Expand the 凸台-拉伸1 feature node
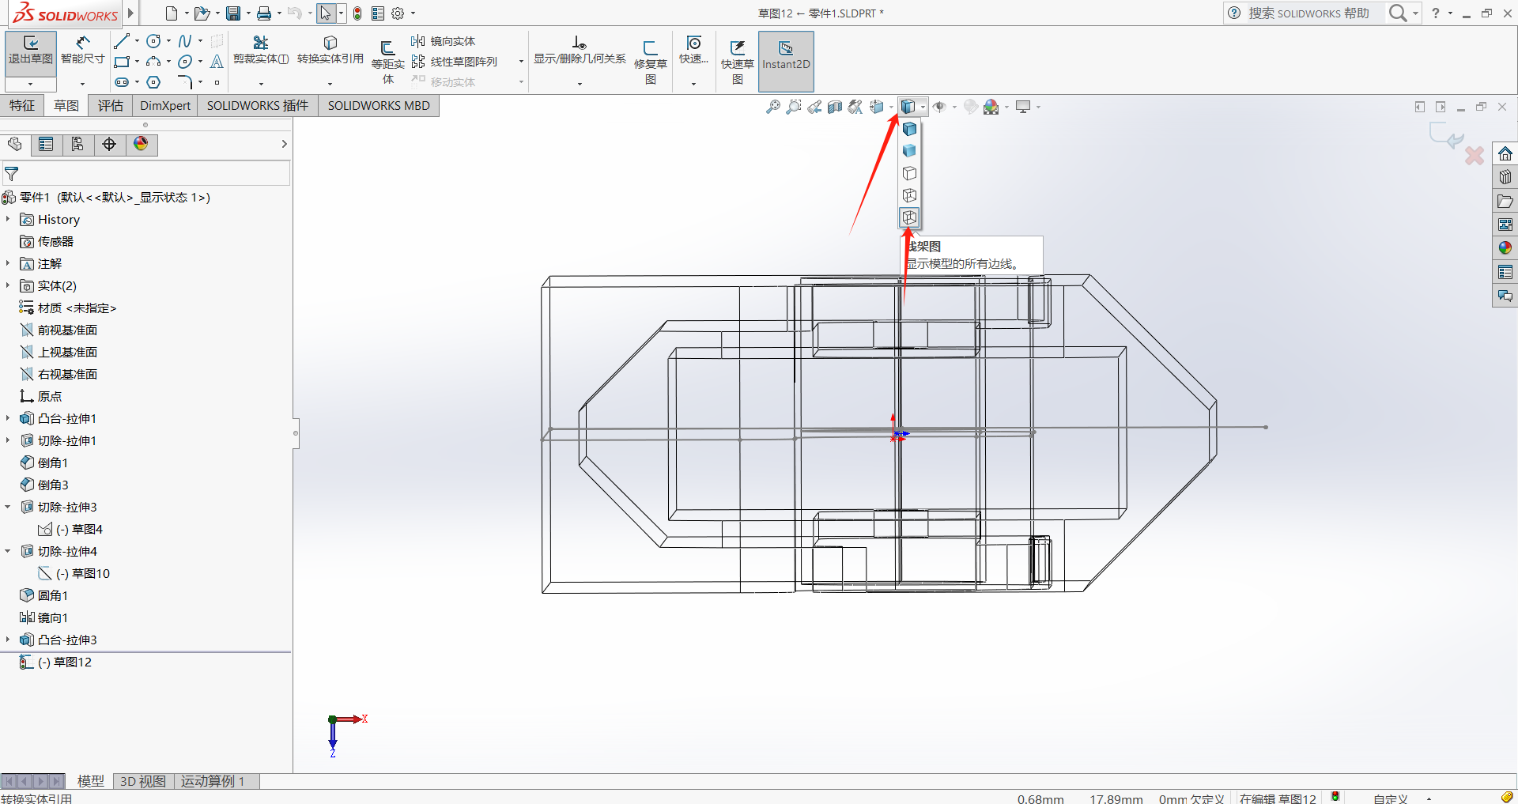The width and height of the screenshot is (1518, 804). click(8, 418)
